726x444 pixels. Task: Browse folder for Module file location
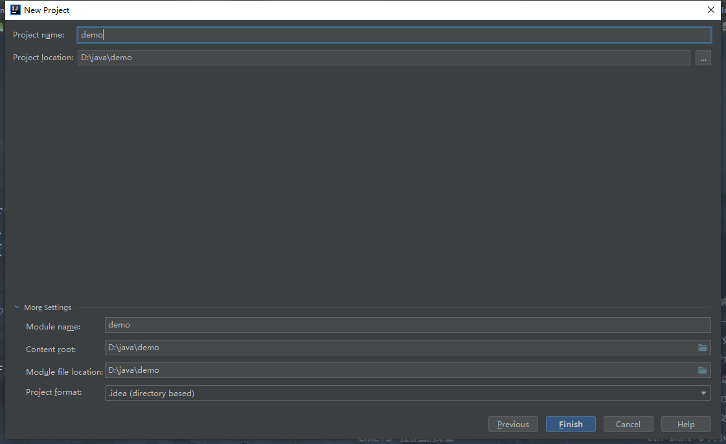coord(703,370)
